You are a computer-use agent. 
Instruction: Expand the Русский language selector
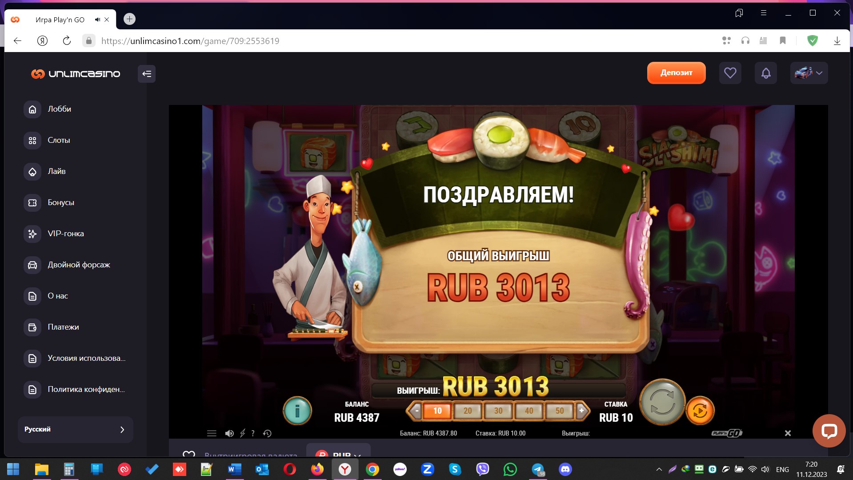coord(75,429)
